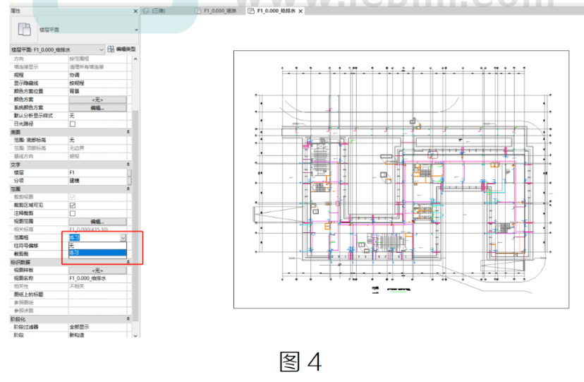Screen dimensions: 584x382
Task: Uncheck the 裁剪区域可见 checkbox
Action: tap(73, 205)
